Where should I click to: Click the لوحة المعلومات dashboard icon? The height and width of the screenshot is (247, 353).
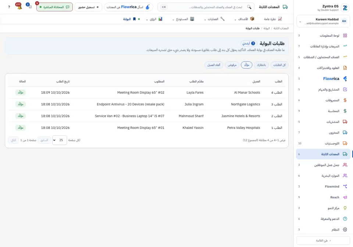[x=345, y=36]
